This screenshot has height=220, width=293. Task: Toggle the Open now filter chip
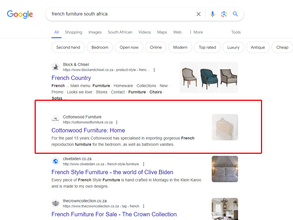tap(129, 47)
